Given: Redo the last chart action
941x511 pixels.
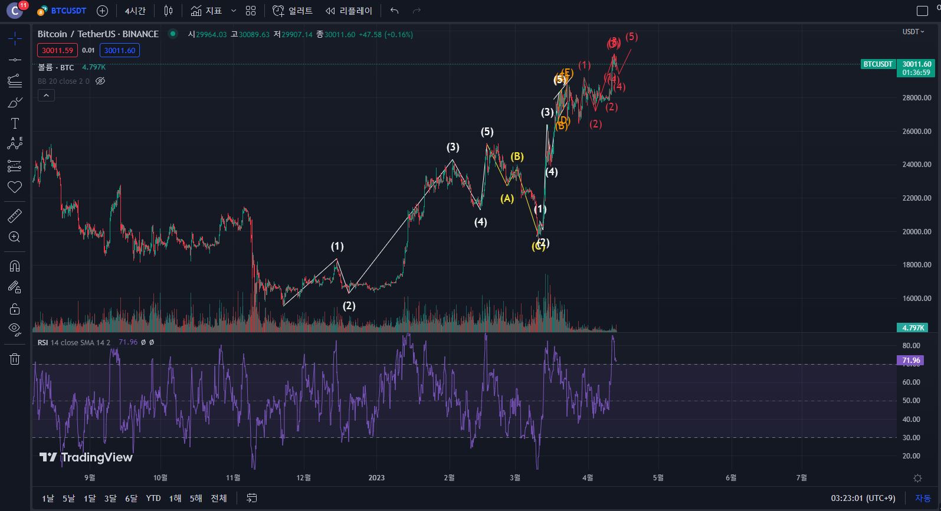Looking at the screenshot, I should [x=417, y=11].
